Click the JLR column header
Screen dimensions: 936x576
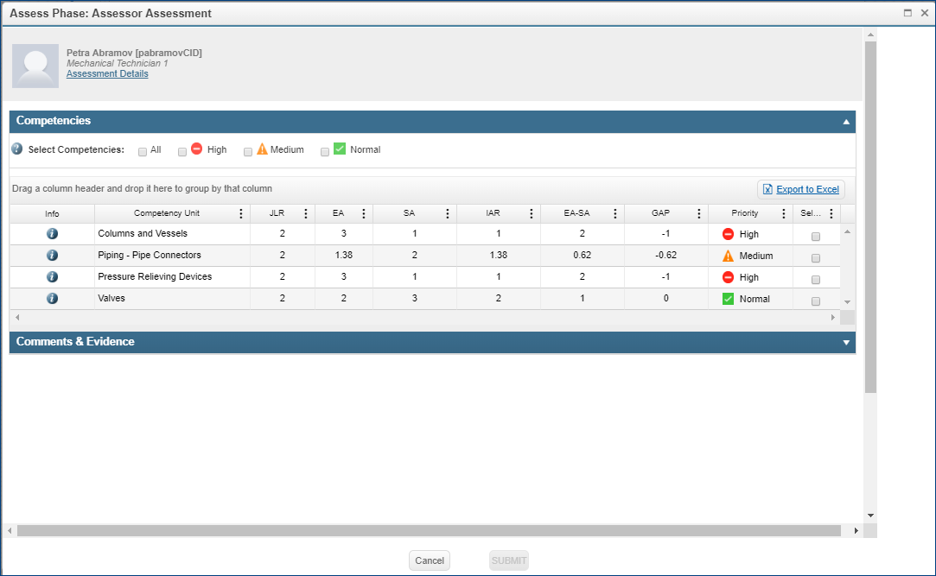(277, 213)
